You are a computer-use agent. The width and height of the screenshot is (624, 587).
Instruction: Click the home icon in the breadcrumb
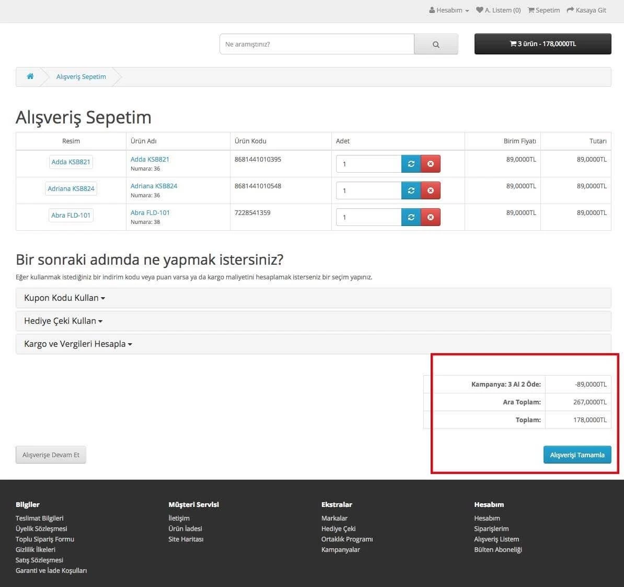(x=30, y=76)
